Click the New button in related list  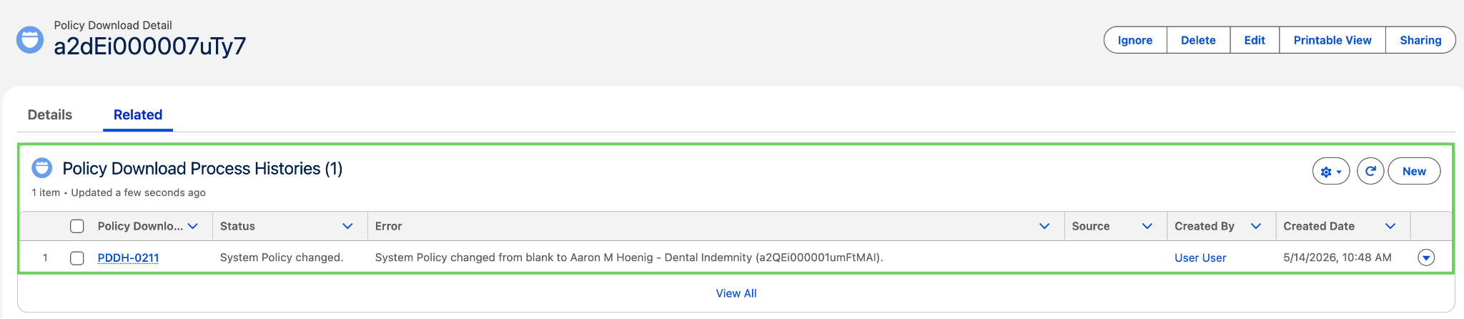tap(1414, 172)
